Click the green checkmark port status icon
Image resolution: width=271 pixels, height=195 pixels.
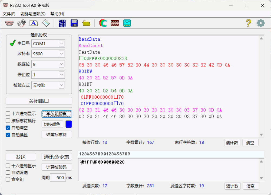point(13,43)
